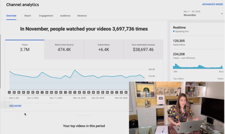Select the Subscribers +6.4K metric card
This screenshot has height=134, width=225.
[104, 48]
